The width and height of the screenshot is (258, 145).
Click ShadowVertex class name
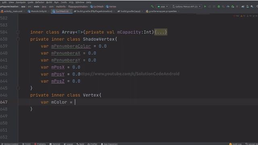coord(98,39)
